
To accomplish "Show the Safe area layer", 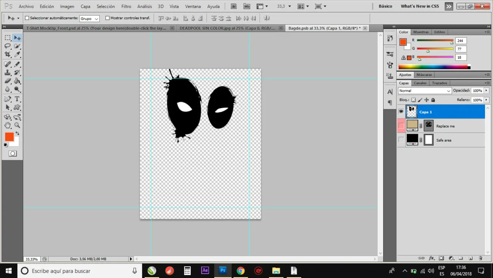I will (x=401, y=140).
